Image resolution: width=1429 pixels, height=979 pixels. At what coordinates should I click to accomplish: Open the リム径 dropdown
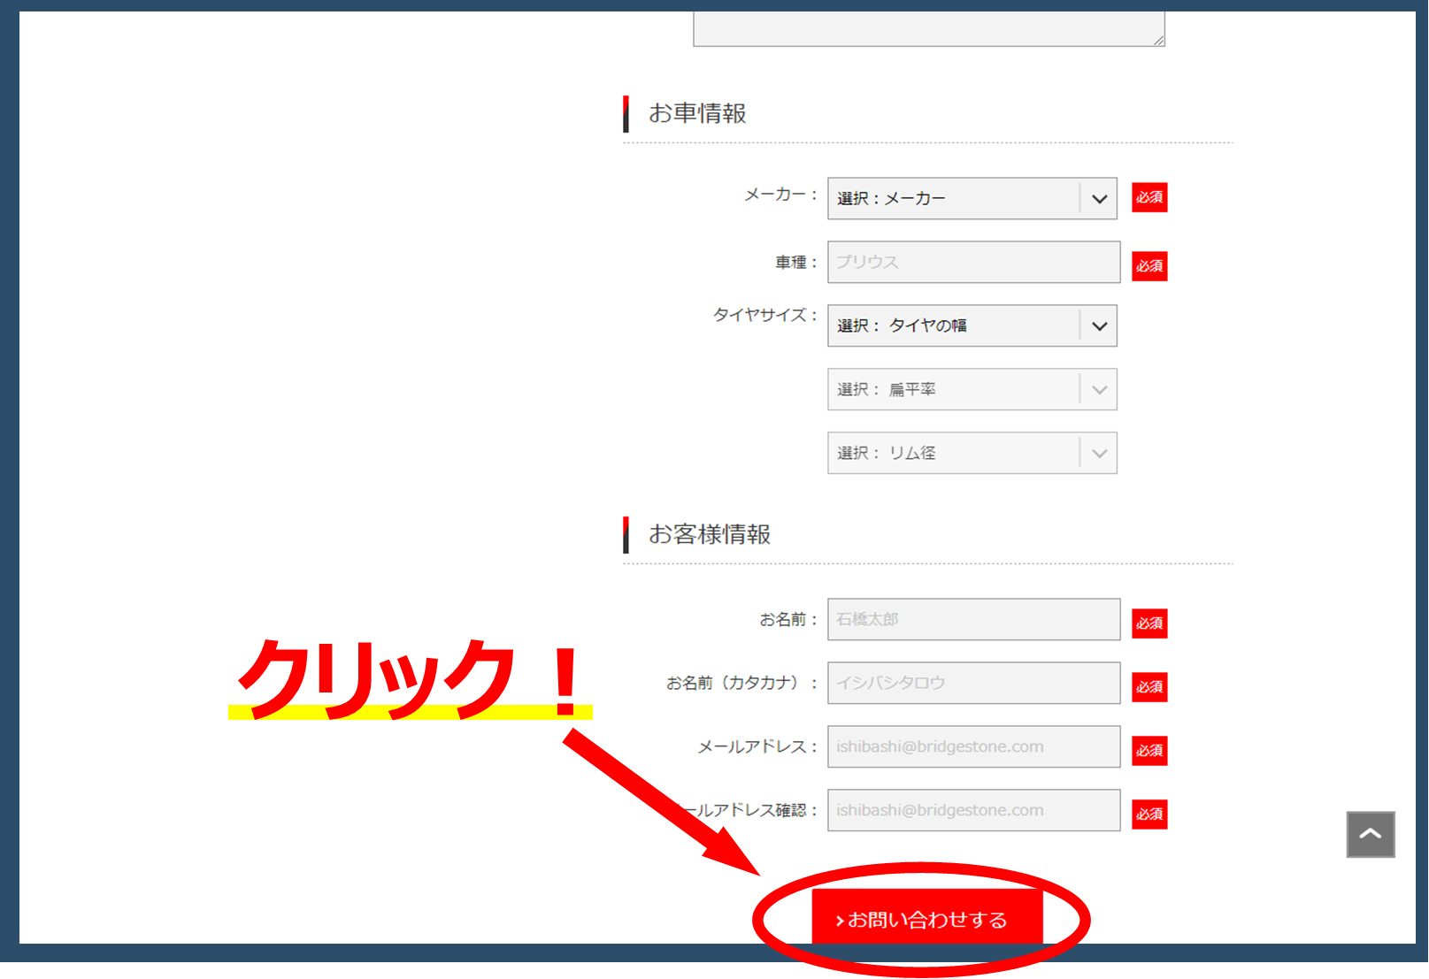972,454
